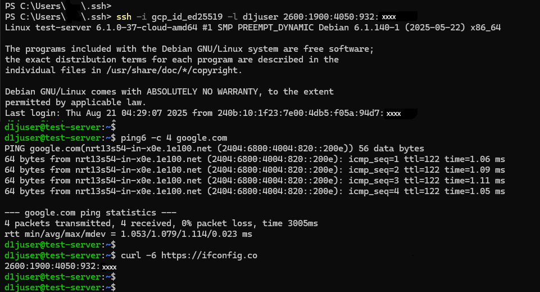Click the gcp_id_ed25519 key filename
Image resolution: width=540 pixels, height=292 pixels.
187,17
